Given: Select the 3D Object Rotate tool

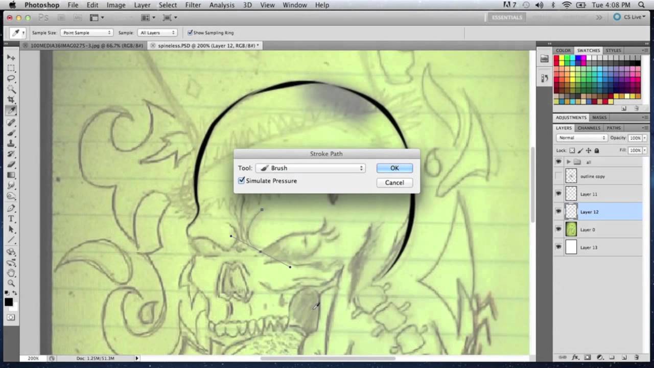Looking at the screenshot, I should point(11,252).
